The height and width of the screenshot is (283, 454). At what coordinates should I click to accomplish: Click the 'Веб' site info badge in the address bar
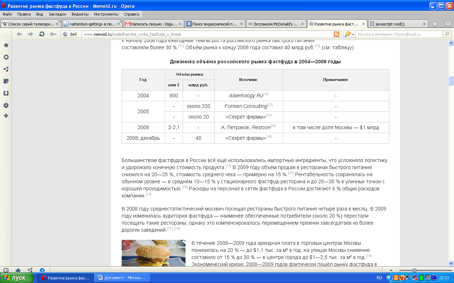point(70,34)
